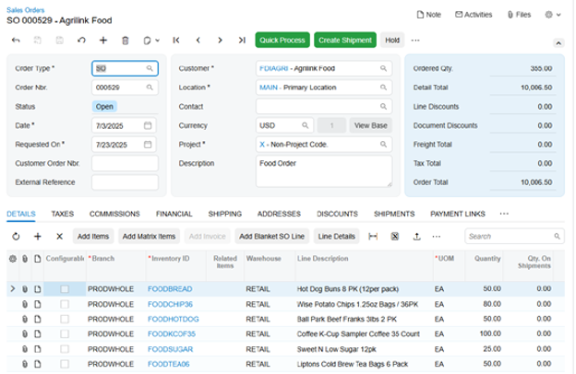576x374 pixels.
Task: Open the clipboard dropdown in the toolbar
Action: 151,41
